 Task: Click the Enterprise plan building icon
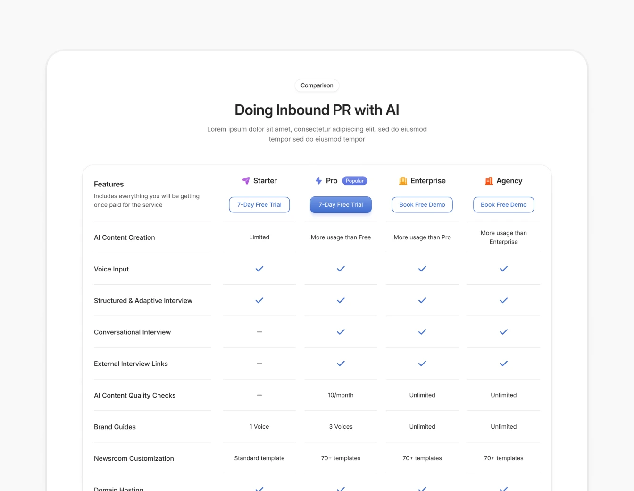coord(403,181)
